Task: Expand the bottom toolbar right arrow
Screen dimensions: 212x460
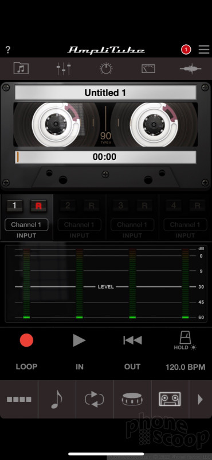Action: click(x=201, y=399)
